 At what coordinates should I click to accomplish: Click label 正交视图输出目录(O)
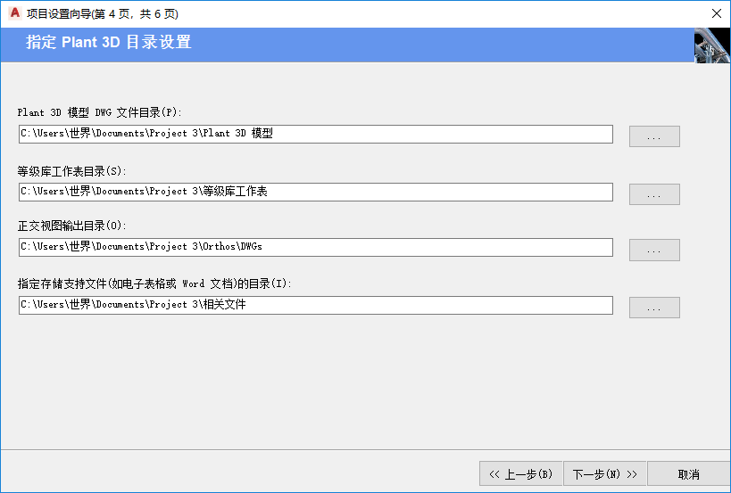[x=71, y=226]
